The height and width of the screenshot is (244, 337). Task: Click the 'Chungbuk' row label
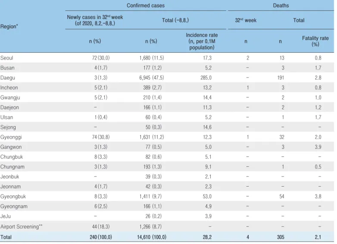12,157
